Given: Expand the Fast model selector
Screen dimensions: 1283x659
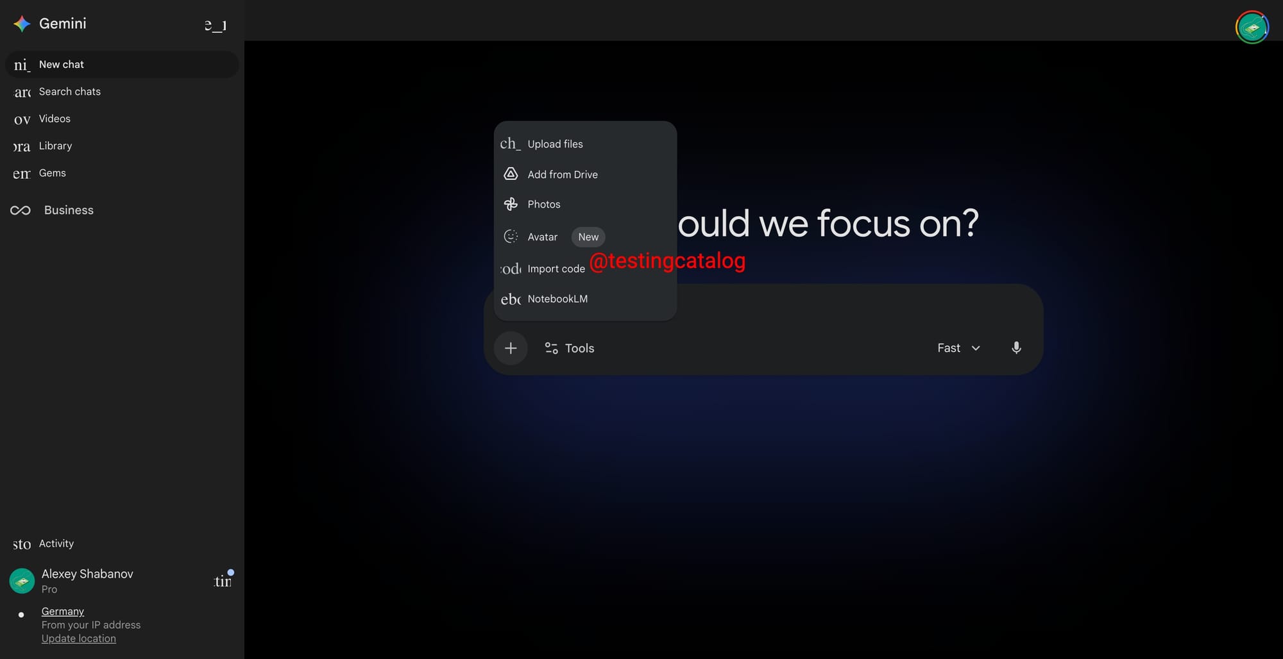Looking at the screenshot, I should (958, 348).
